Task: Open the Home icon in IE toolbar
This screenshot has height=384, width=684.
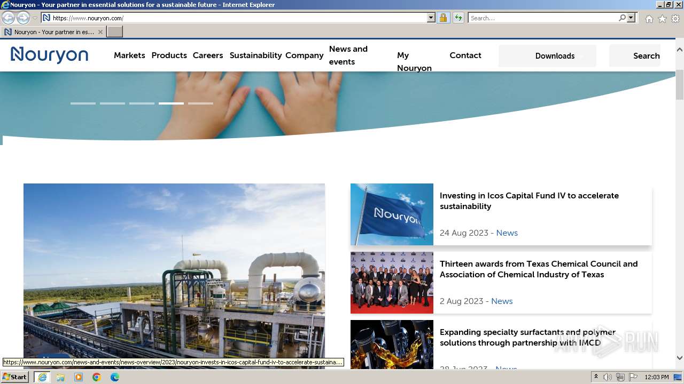Action: click(x=649, y=19)
